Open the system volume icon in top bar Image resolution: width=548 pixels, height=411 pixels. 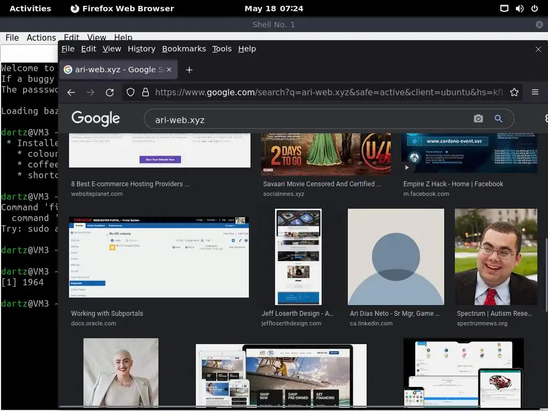point(520,9)
